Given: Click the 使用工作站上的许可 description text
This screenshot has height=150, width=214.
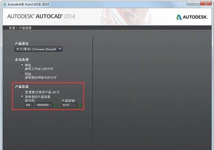Looking at the screenshot, I should 39,69.
